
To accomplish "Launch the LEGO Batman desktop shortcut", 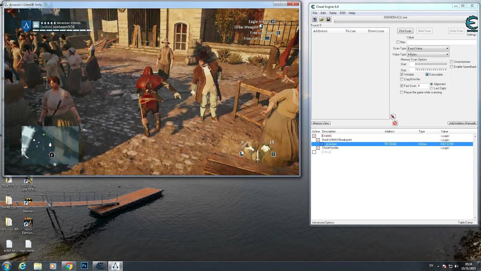I will click(x=28, y=204).
